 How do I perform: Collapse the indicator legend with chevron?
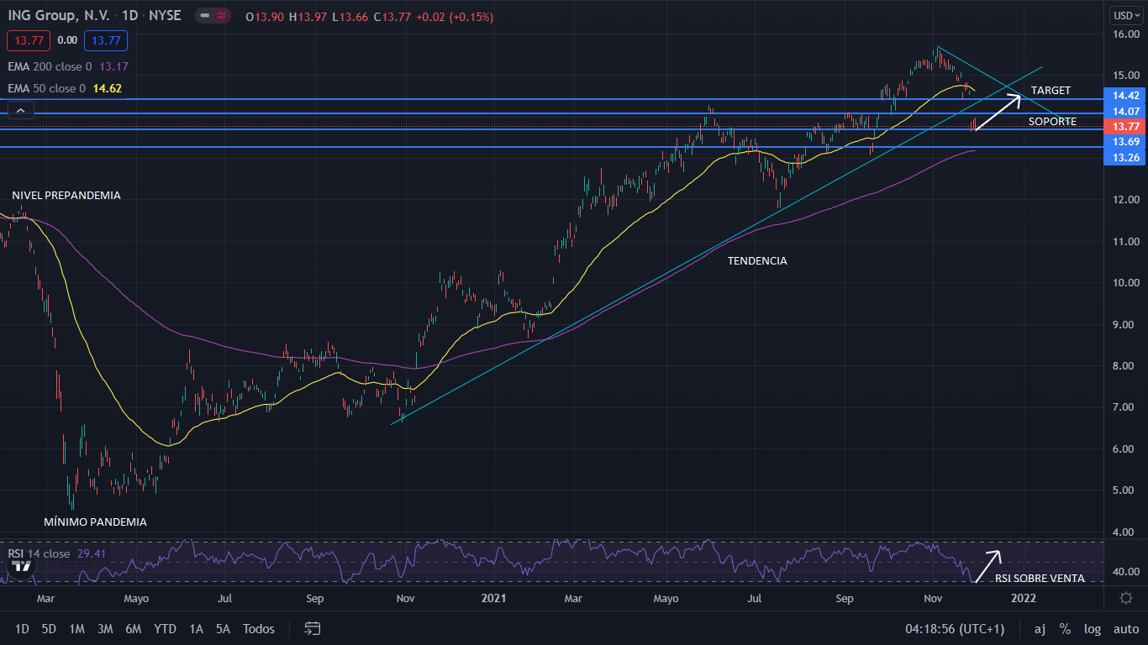pyautogui.click(x=20, y=109)
